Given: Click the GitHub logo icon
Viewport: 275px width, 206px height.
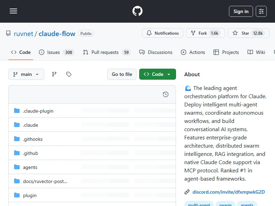Looking at the screenshot, I should click(x=137, y=11).
